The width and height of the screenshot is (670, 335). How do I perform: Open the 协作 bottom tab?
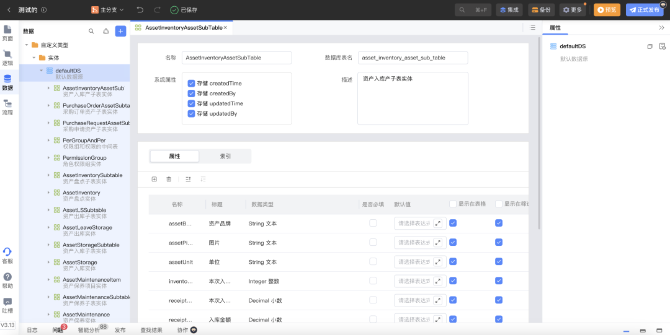pyautogui.click(x=187, y=330)
